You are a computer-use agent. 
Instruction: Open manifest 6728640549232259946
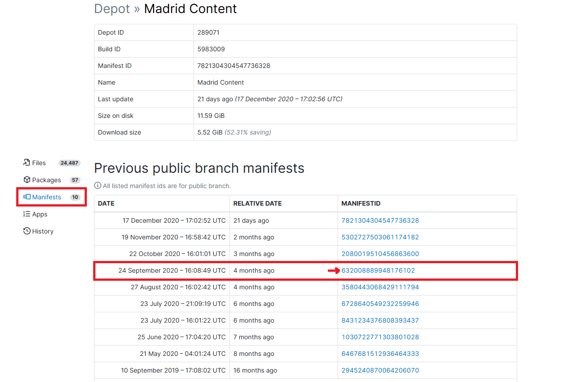380,304
